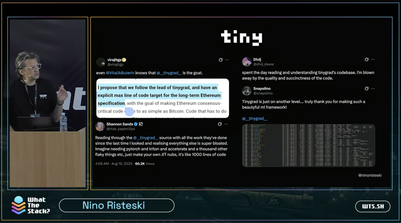This screenshot has width=401, height=223.
Task: Click the WTS.SH button
Action: (x=372, y=207)
